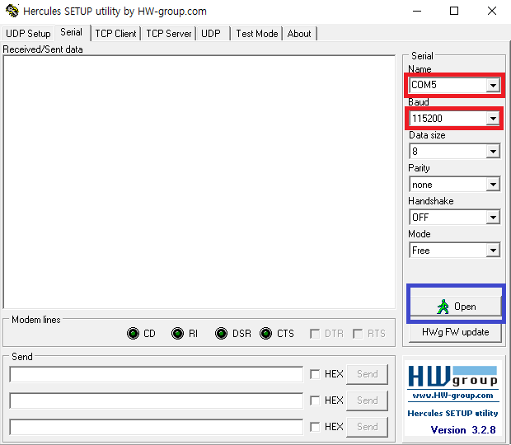511x445 pixels.
Task: Click the Hercules SETUP utility label
Action: [x=452, y=413]
